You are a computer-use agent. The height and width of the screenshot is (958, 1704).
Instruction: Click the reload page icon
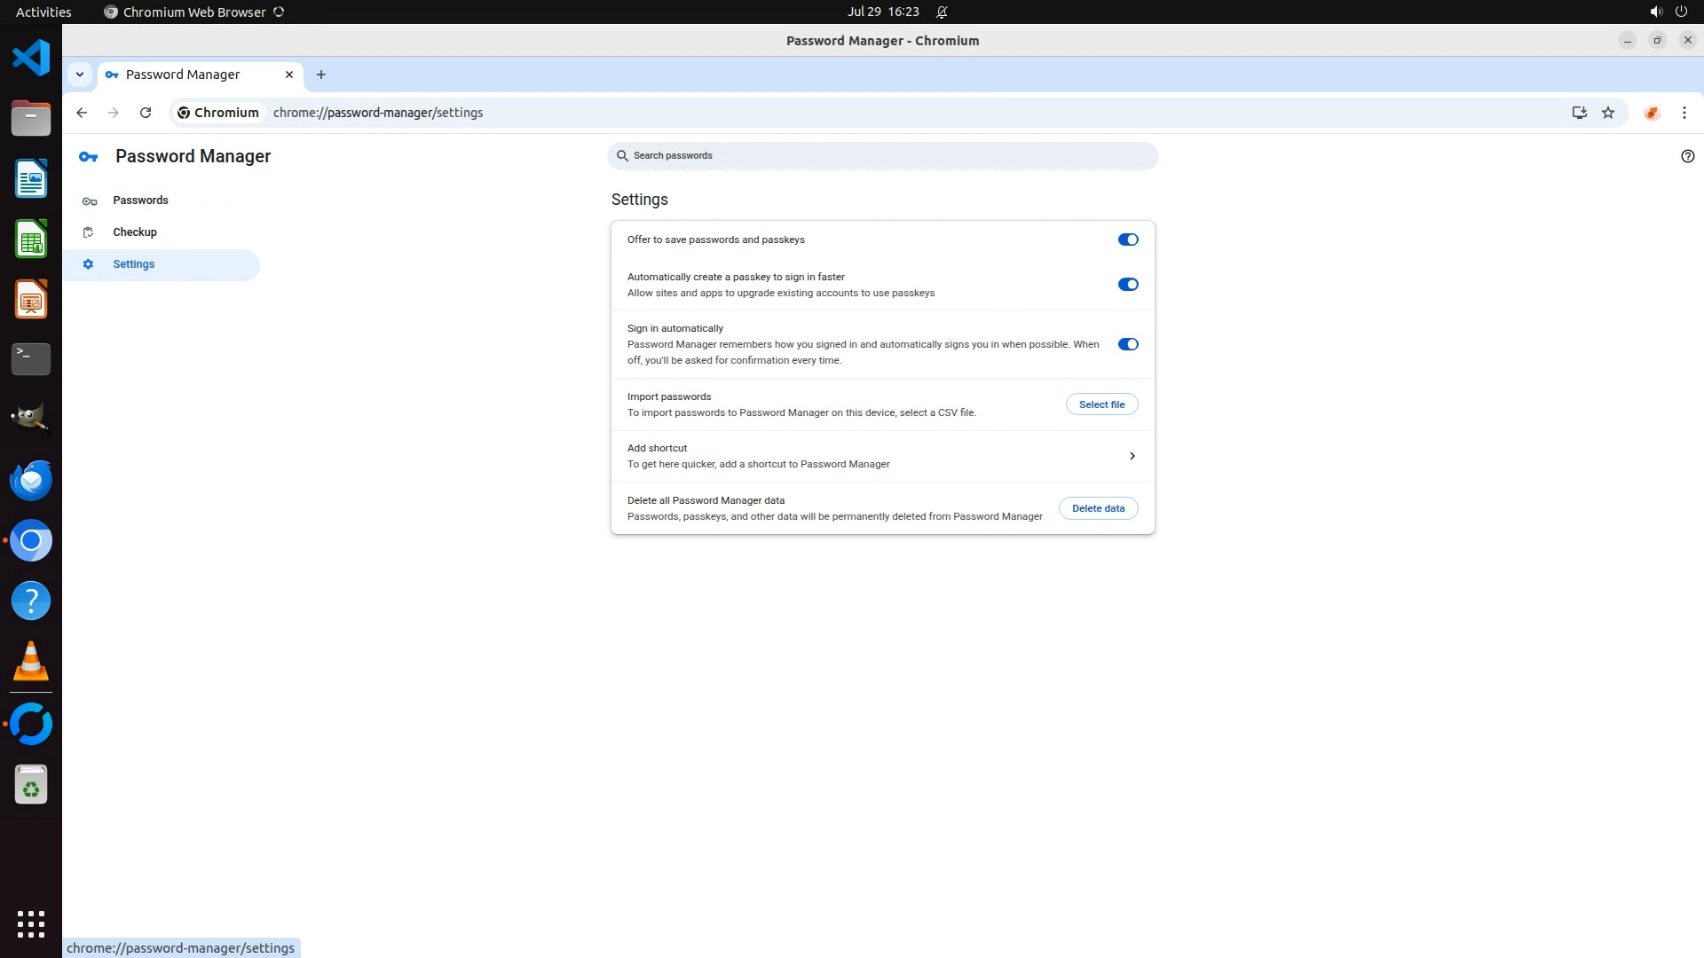pyautogui.click(x=146, y=113)
